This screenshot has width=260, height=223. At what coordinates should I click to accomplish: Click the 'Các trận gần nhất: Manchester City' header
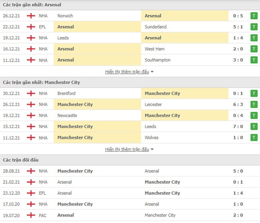(x=41, y=82)
